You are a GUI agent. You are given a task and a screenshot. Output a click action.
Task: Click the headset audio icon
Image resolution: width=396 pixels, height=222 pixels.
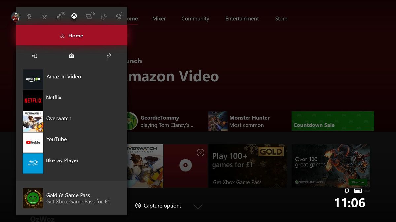click(x=347, y=190)
